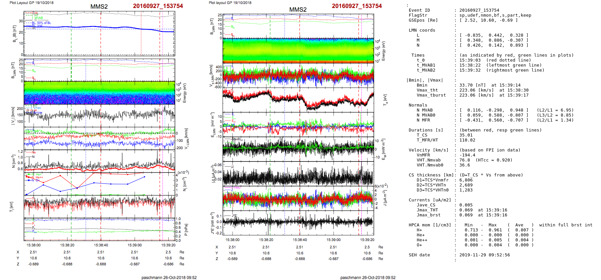601x280 pixels.
Task: Select the pressure panel at the bottom of the left plot
Action: click(x=99, y=229)
